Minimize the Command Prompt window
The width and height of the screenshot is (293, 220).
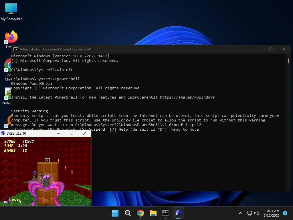[x=258, y=49]
